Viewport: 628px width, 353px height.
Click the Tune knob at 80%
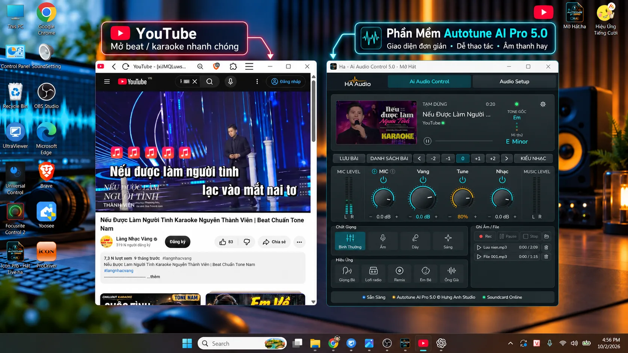click(462, 198)
